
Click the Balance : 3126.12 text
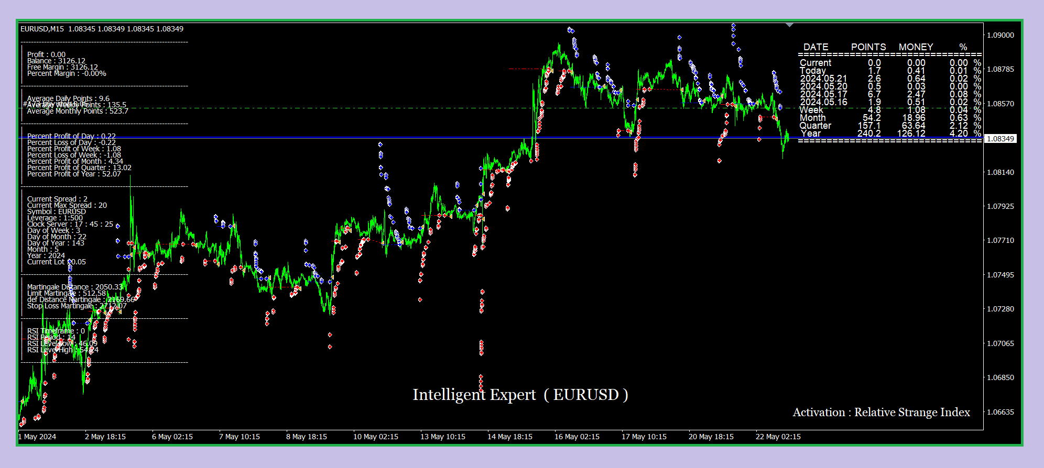[56, 61]
